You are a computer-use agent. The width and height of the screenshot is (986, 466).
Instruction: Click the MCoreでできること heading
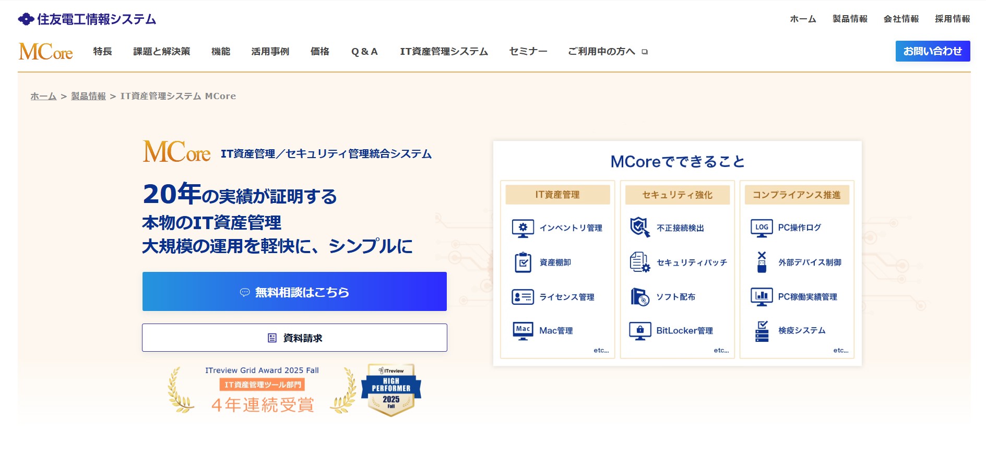[678, 162]
